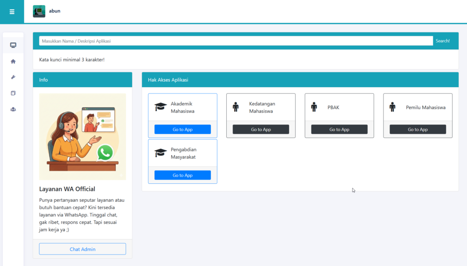Click the abun user avatar
467x266 pixels.
[x=39, y=11]
